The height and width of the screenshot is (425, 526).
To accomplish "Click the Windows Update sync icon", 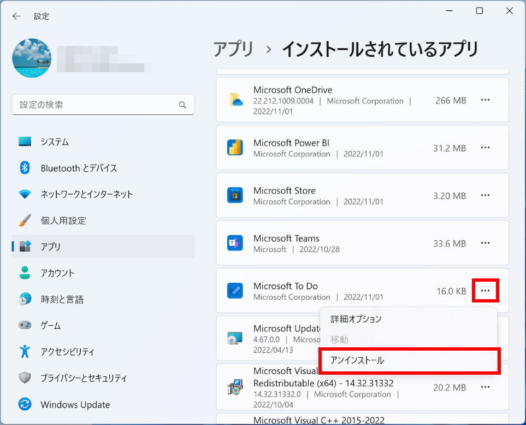I will point(25,404).
